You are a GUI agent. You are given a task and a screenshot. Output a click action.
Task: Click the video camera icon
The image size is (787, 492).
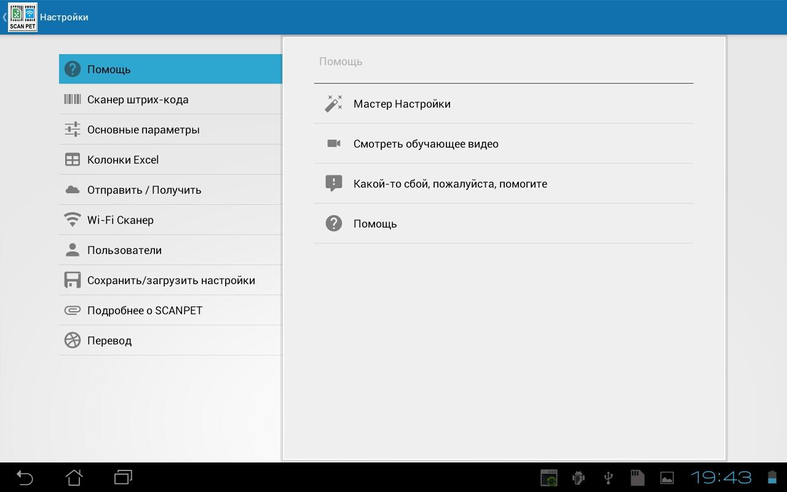333,143
